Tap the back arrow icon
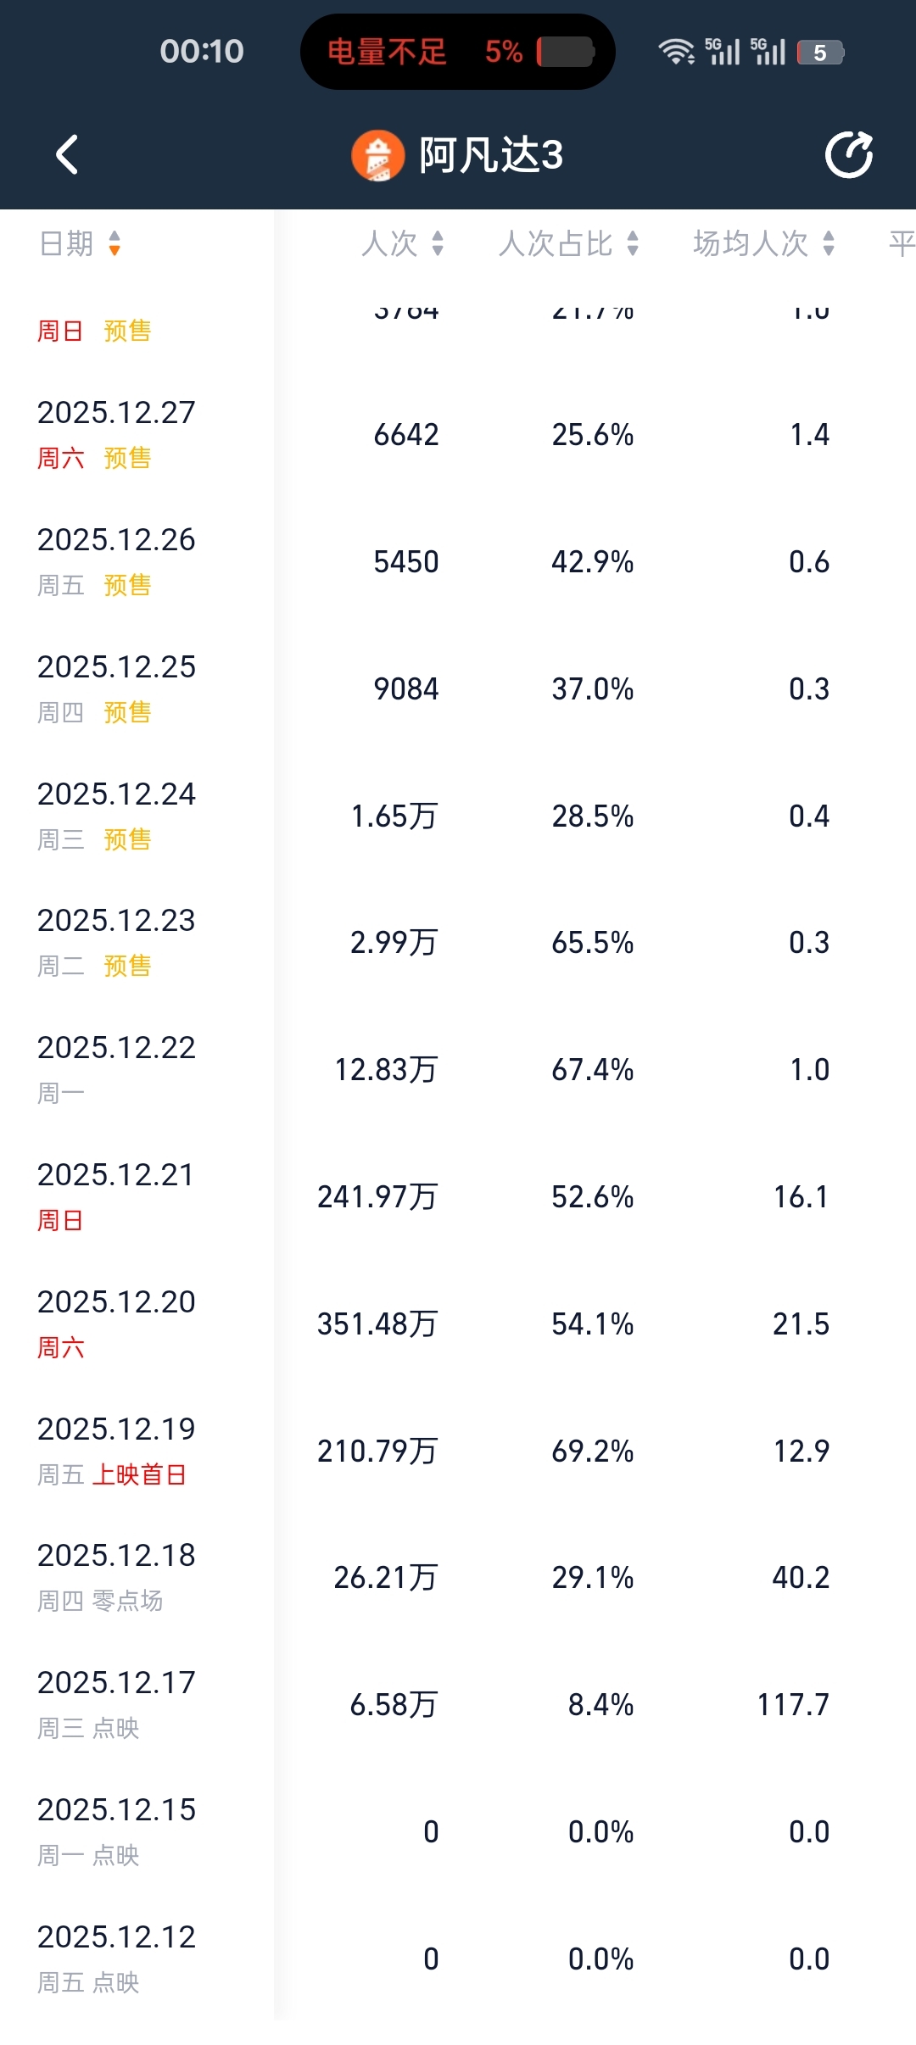Viewport: 916px width, 2045px height. (x=67, y=155)
